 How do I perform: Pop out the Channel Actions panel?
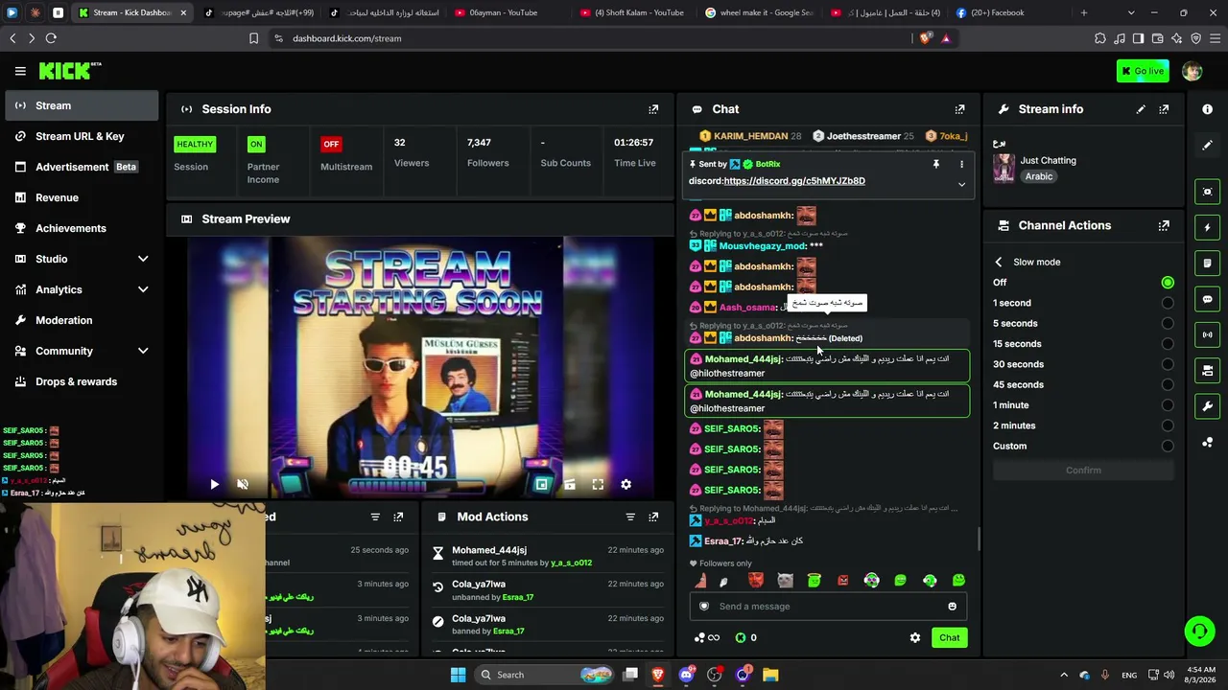coord(1164,226)
